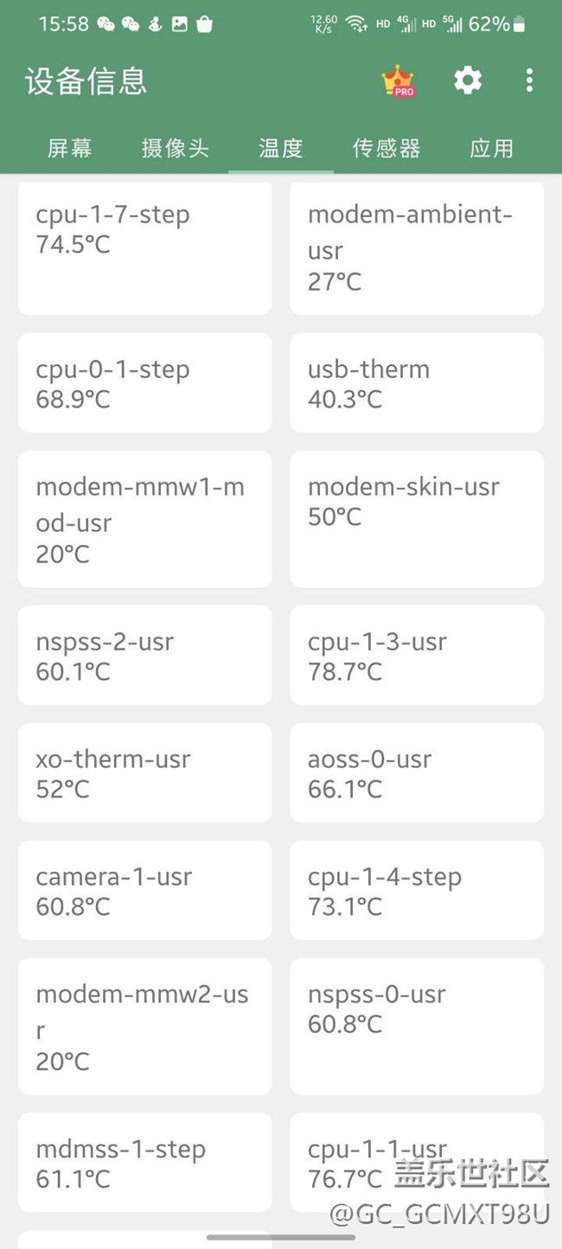Switch to the 摄像头 tab

tap(176, 148)
